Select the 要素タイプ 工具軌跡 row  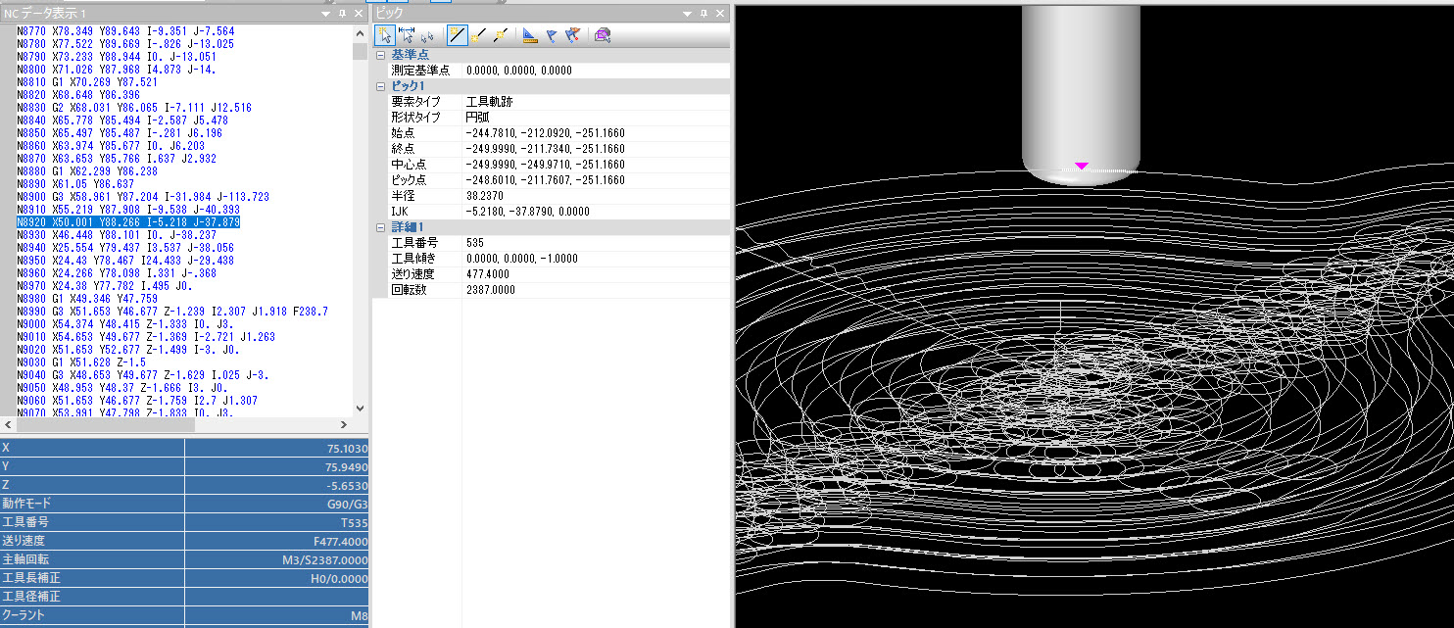point(558,102)
